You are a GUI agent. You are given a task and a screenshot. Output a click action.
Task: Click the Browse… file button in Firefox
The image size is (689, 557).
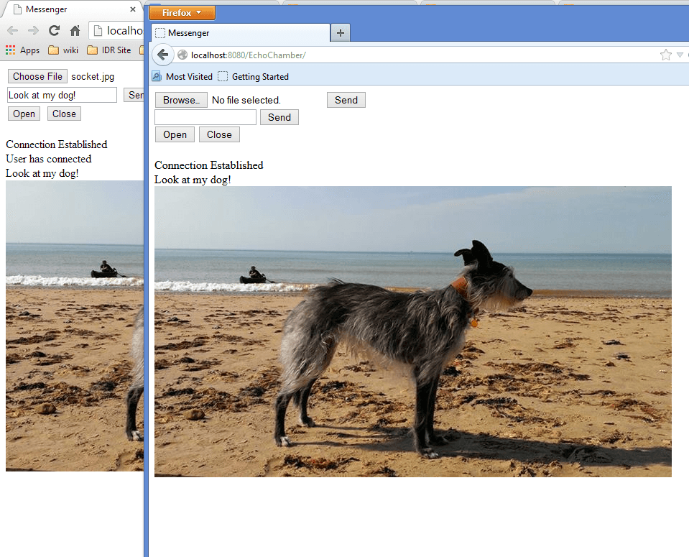(181, 100)
